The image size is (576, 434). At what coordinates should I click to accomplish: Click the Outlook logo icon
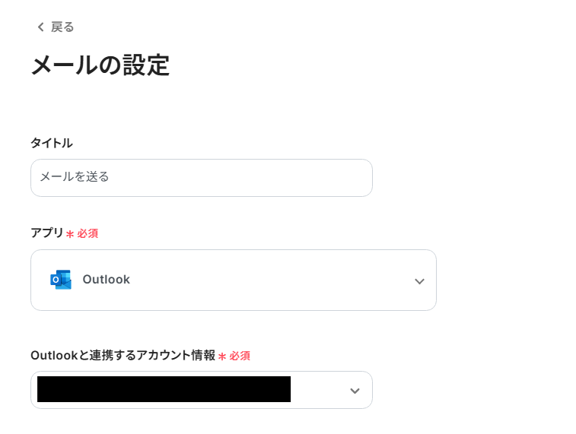61,280
